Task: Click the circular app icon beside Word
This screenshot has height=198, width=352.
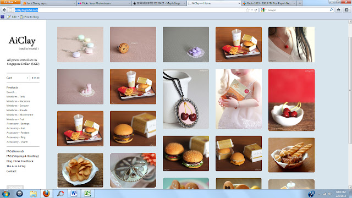Action: (x=60, y=194)
